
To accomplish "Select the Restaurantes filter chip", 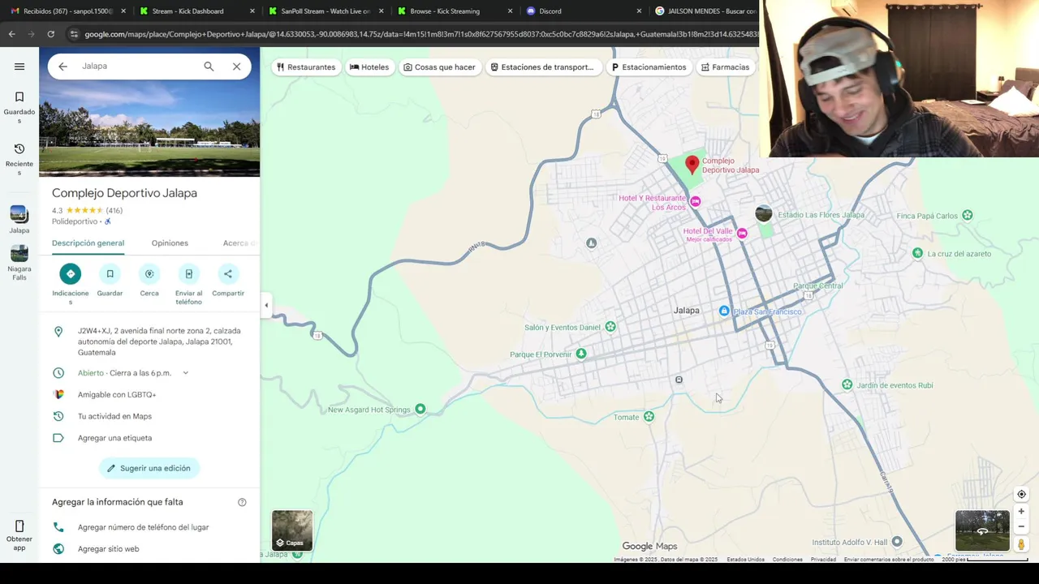I will tap(306, 67).
